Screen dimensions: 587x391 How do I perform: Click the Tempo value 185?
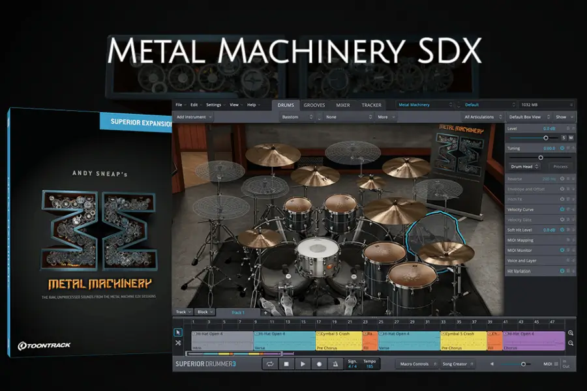(x=370, y=366)
